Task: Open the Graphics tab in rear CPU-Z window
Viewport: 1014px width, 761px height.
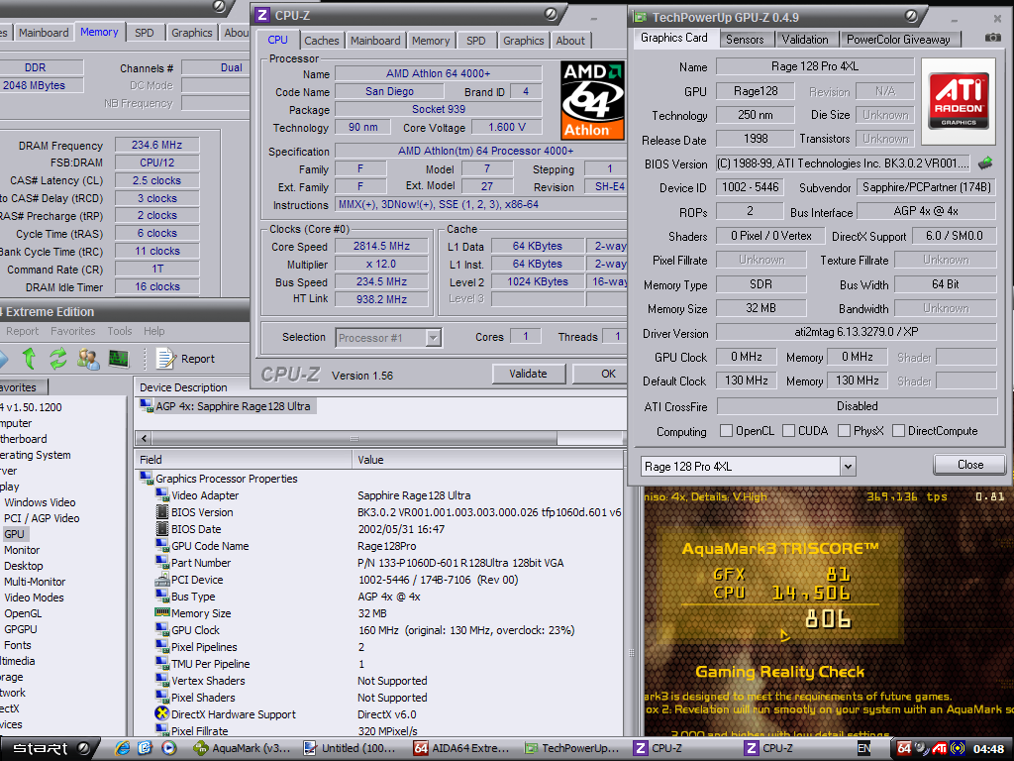Action: (191, 33)
